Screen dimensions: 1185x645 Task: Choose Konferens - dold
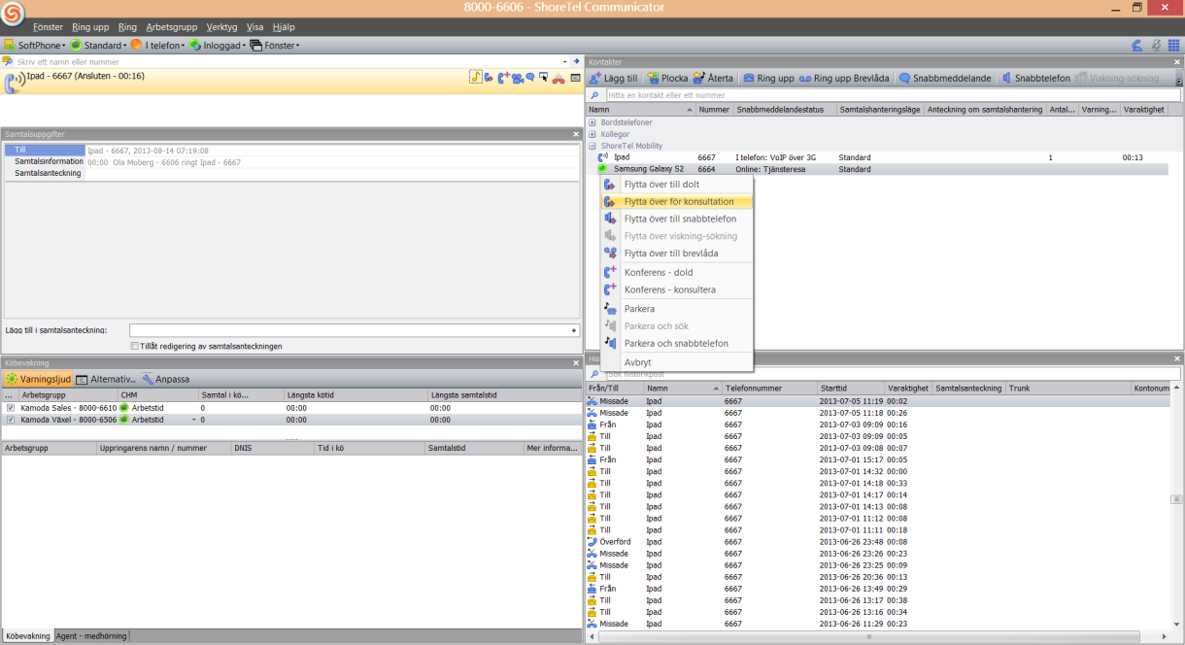click(x=677, y=272)
